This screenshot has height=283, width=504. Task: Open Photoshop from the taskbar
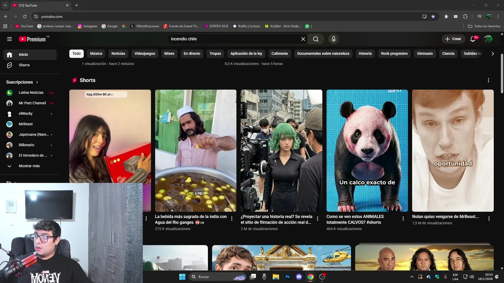[x=287, y=277]
